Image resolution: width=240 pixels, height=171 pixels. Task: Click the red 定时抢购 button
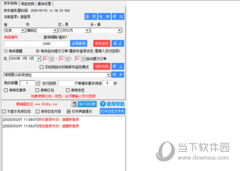pos(102,66)
